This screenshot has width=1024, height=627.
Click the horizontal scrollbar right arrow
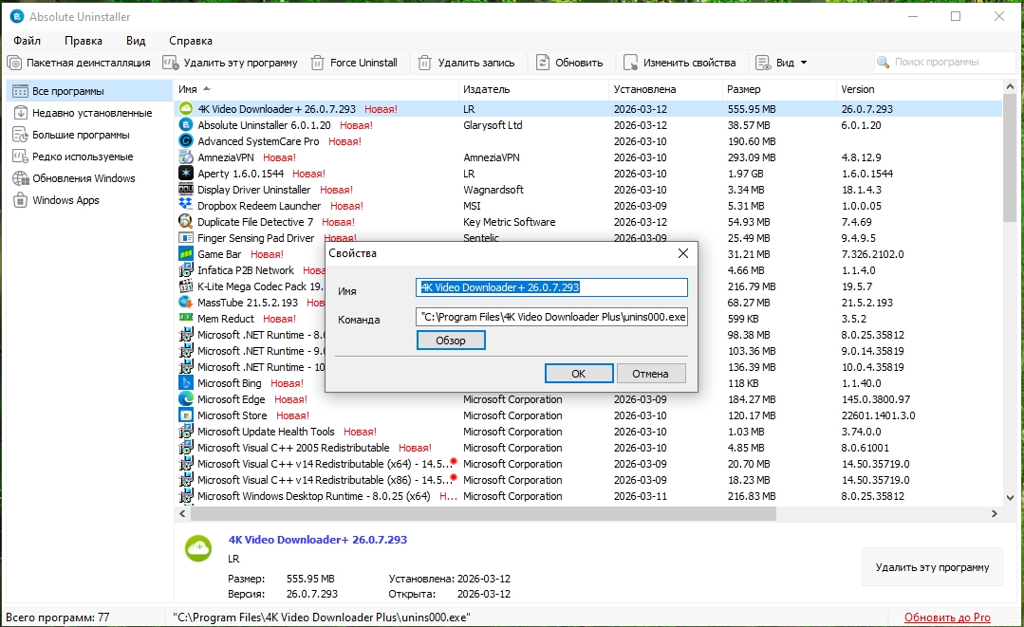click(x=994, y=514)
